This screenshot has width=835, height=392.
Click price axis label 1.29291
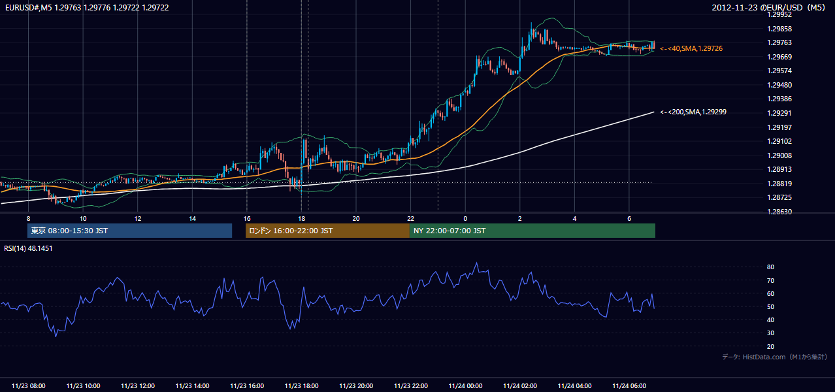[x=779, y=113]
